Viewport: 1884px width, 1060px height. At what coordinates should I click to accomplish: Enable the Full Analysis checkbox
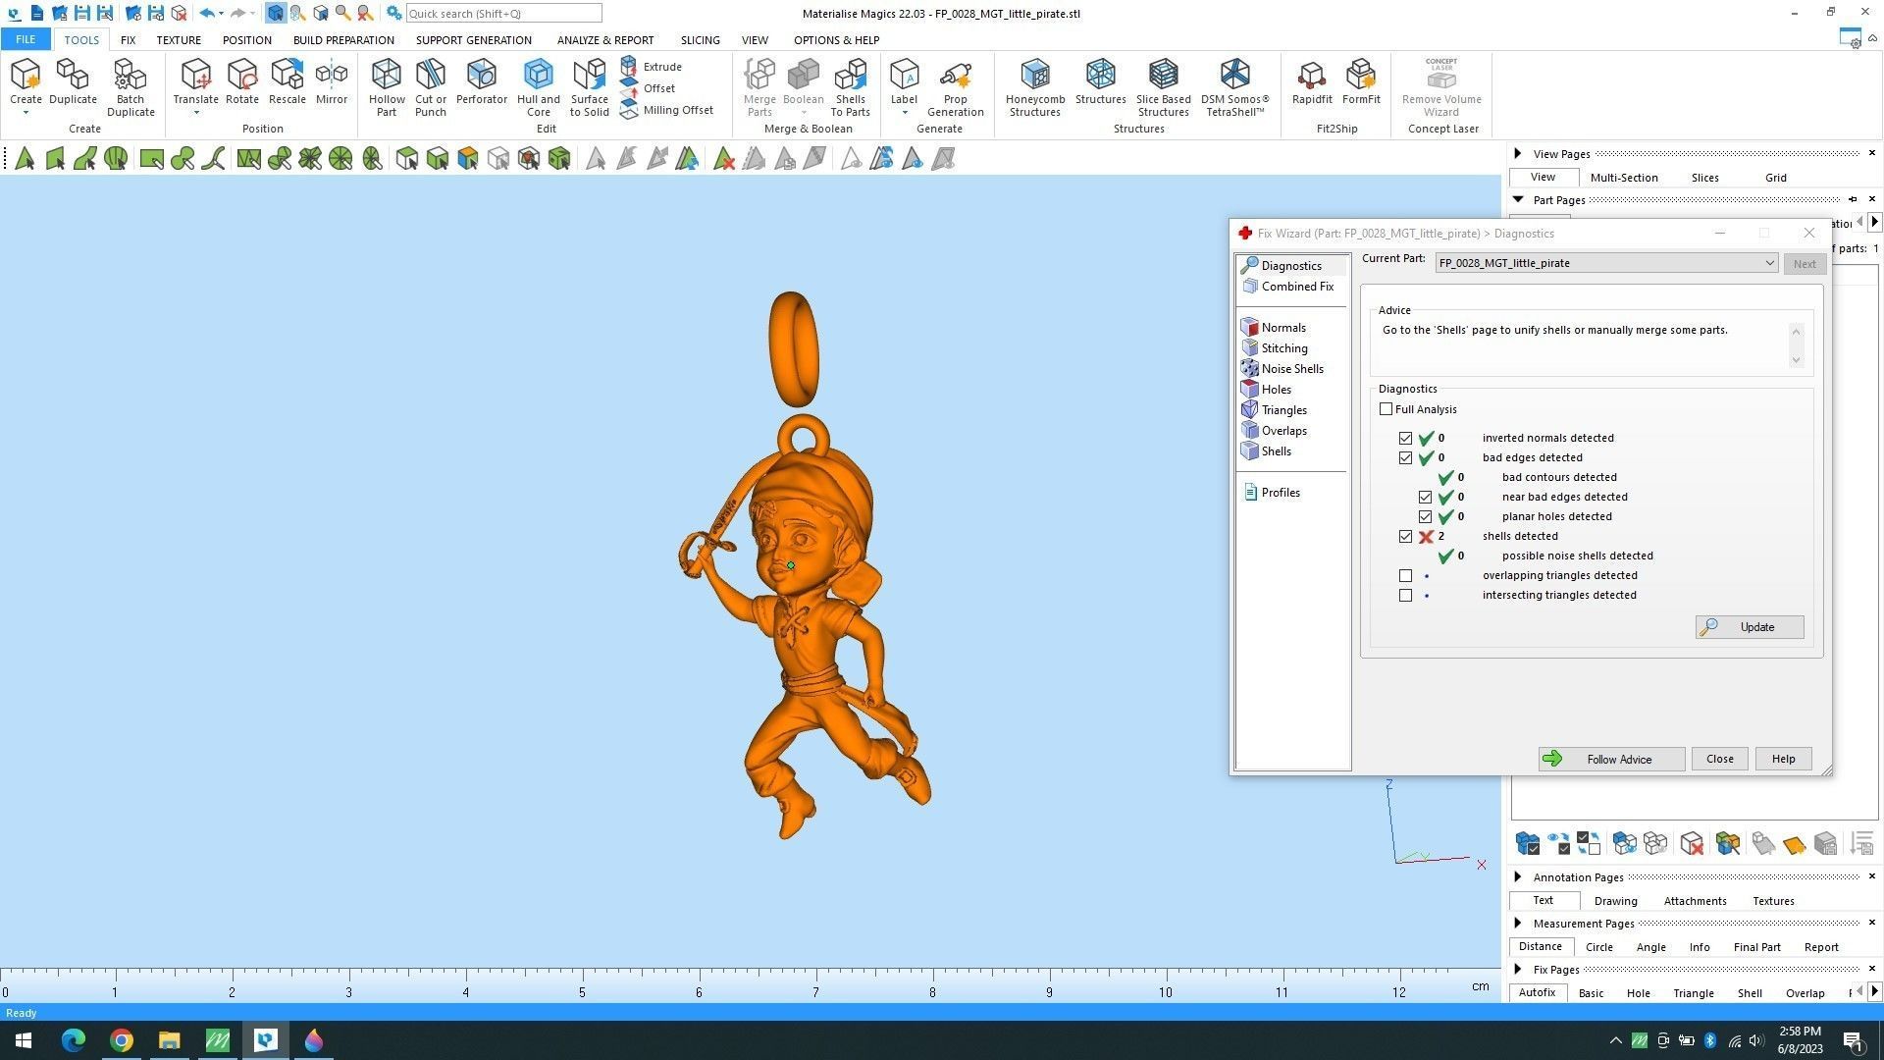[x=1386, y=409]
